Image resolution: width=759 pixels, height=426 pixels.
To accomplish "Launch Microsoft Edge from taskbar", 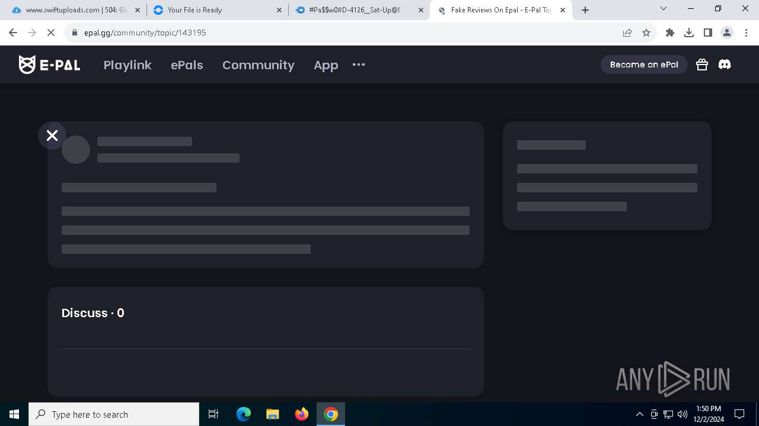I will (244, 414).
